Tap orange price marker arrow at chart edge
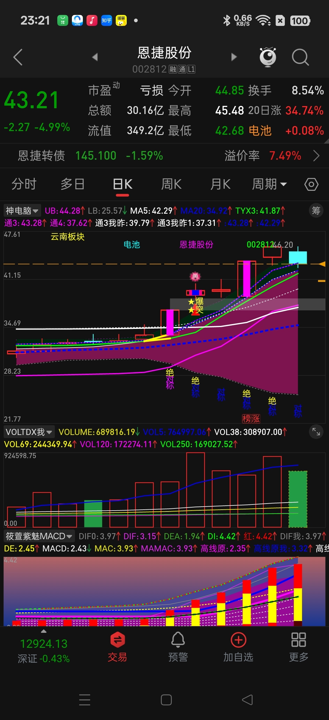 [x=322, y=264]
